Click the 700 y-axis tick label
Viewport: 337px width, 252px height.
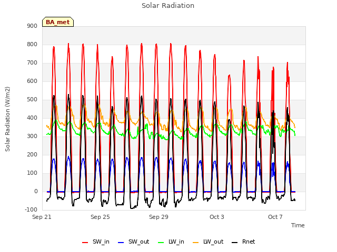pos(32,63)
